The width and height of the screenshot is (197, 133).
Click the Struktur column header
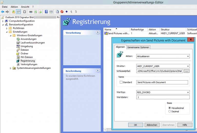click(173, 30)
